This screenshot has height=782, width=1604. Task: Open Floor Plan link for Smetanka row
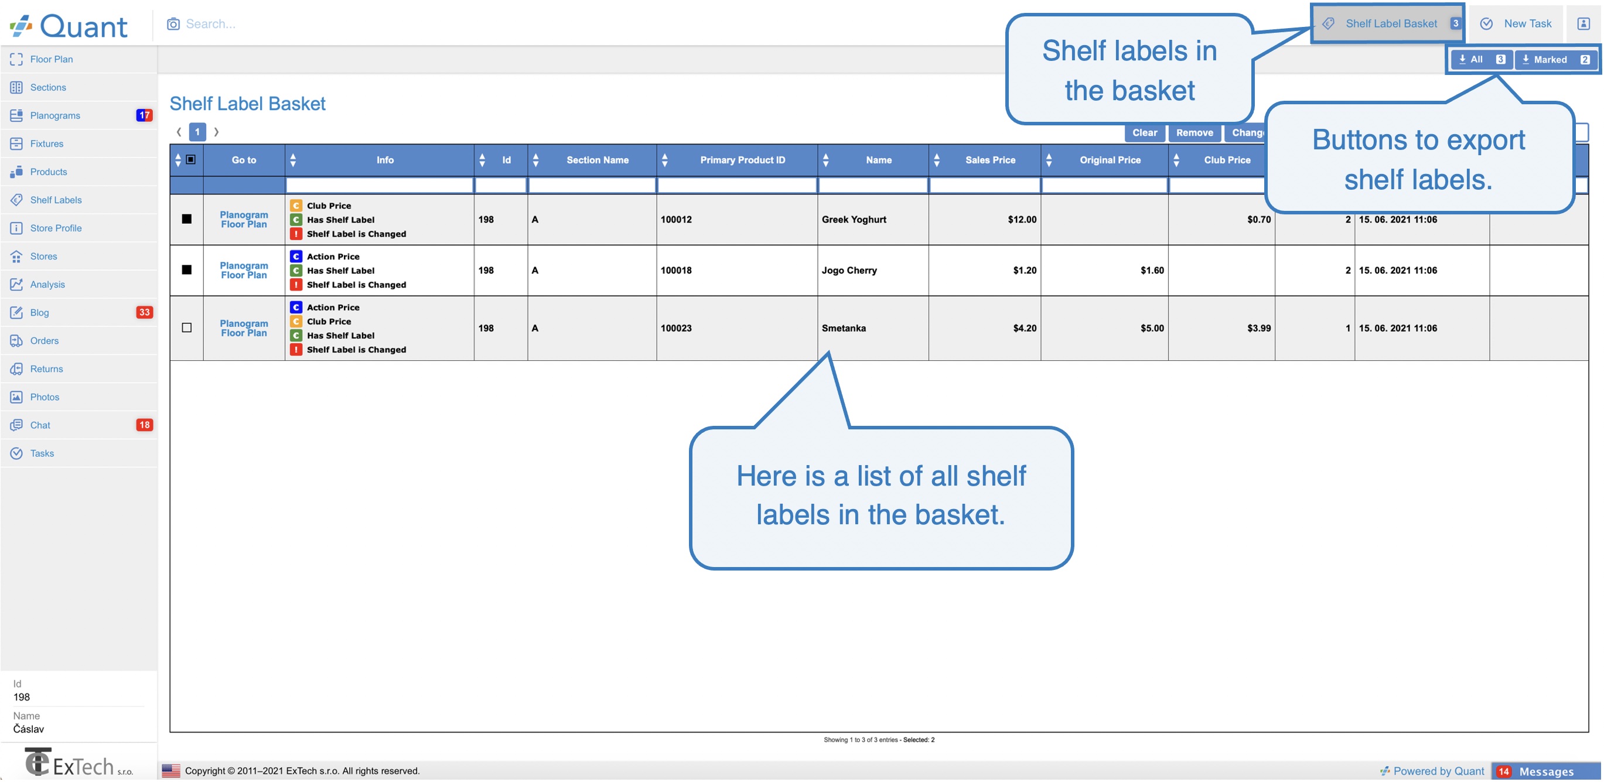[x=244, y=333]
